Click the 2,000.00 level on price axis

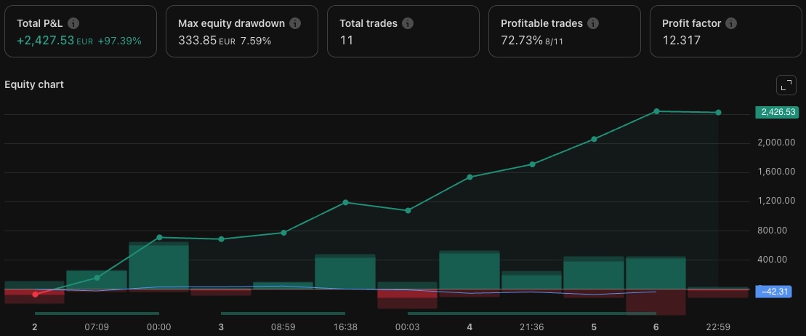(775, 143)
